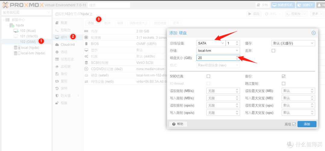
Task: Select the hipda node
Action: pos(20,25)
